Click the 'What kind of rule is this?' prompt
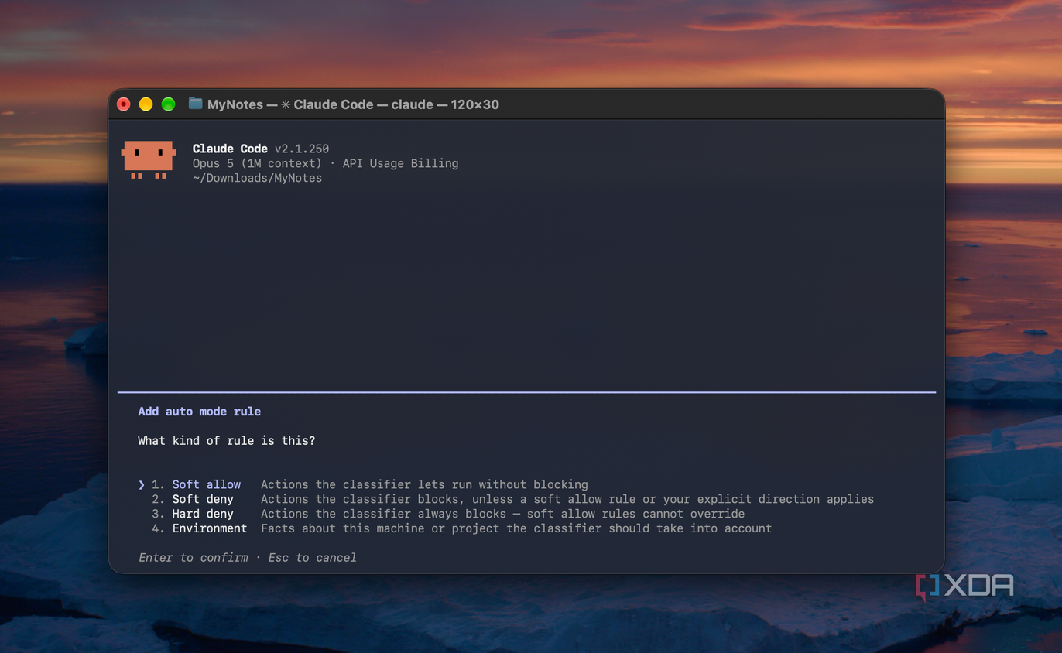The image size is (1062, 653). [x=227, y=441]
